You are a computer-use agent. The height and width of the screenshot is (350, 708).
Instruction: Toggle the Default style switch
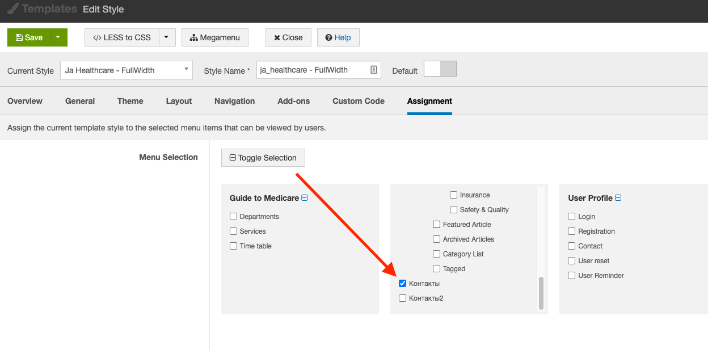[440, 69]
